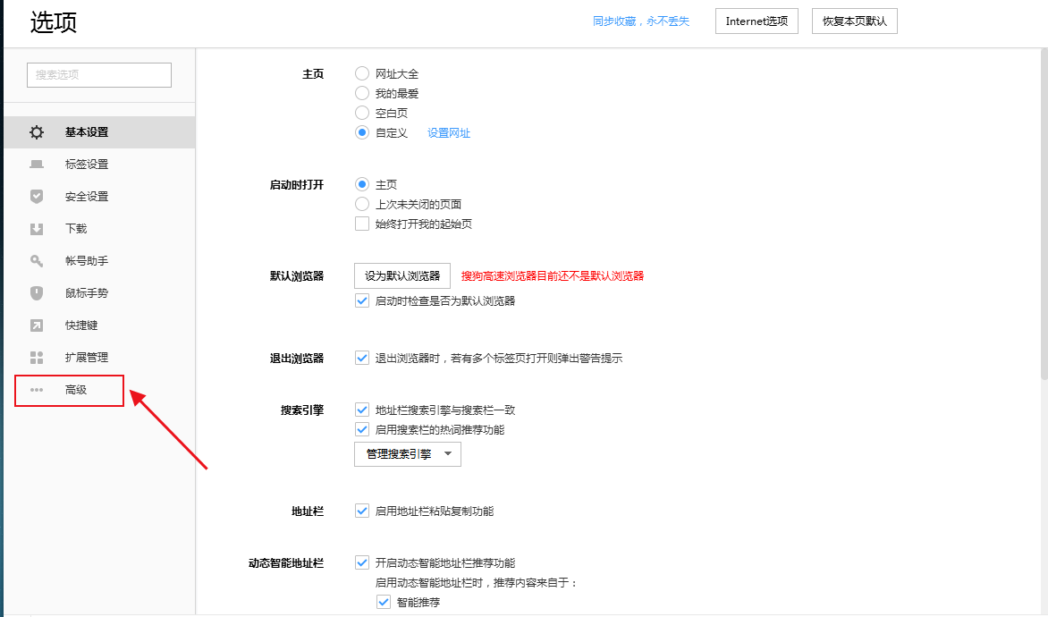Open the 扩展管理 section
This screenshot has height=617, width=1048.
99,358
